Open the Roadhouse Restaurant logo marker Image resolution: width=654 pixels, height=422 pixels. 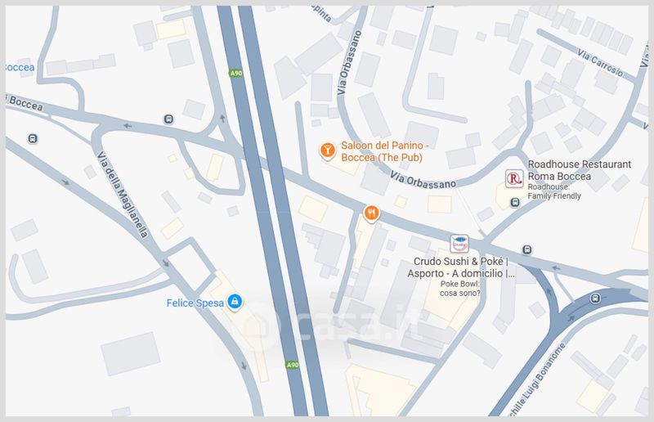click(514, 178)
